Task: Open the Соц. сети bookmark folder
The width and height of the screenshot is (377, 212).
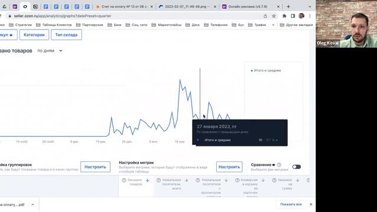Action: (136, 25)
